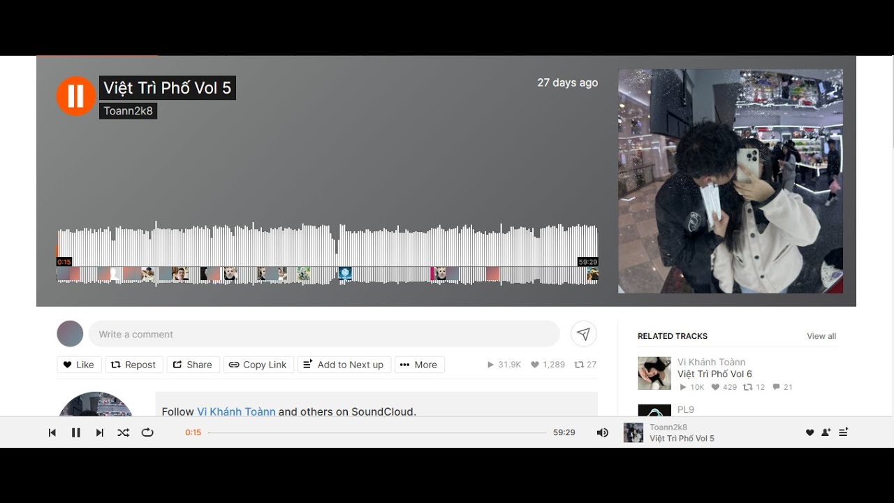Pause playback from the bottom player bar
Image resolution: width=894 pixels, height=503 pixels.
76,433
